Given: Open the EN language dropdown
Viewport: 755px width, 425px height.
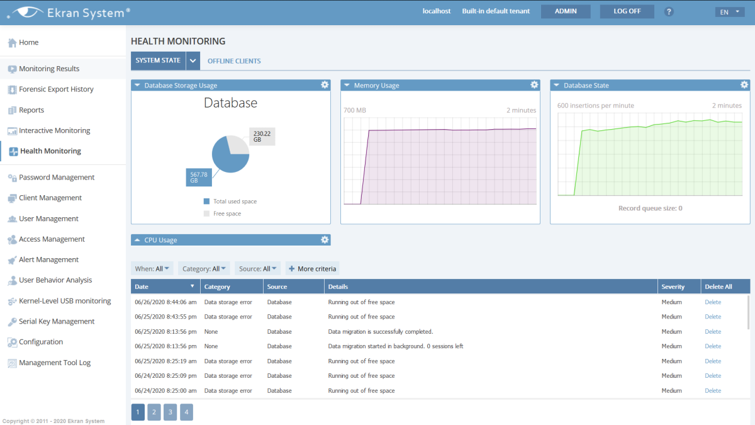Looking at the screenshot, I should coord(729,12).
